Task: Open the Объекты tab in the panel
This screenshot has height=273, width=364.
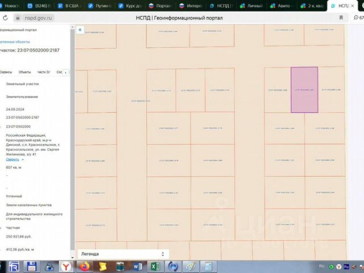Action: tap(24, 72)
